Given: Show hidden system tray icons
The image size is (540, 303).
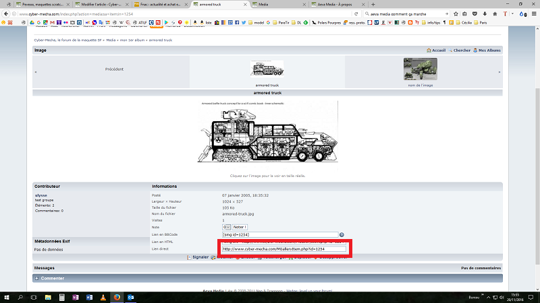Looking at the screenshot, I should (488, 297).
